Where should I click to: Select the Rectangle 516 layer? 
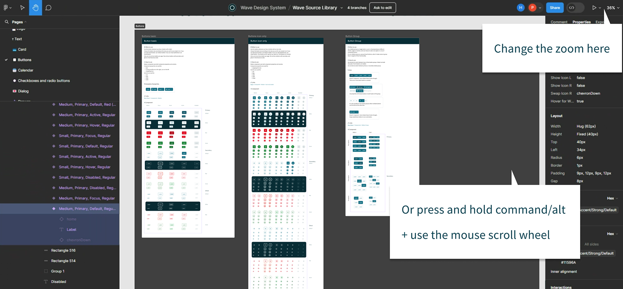point(63,250)
